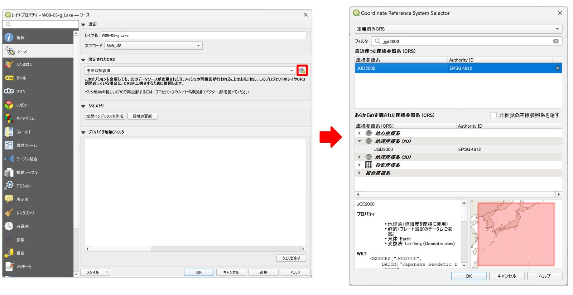The width and height of the screenshot is (573, 295).
Task: Collapse the 設定されたCRS section
Action: tap(83, 60)
